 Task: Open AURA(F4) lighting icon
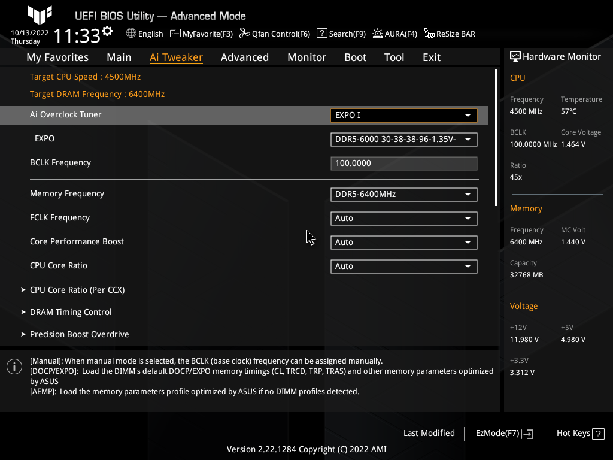(377, 34)
